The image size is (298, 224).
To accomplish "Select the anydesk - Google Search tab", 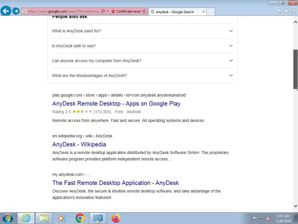I will [175, 12].
